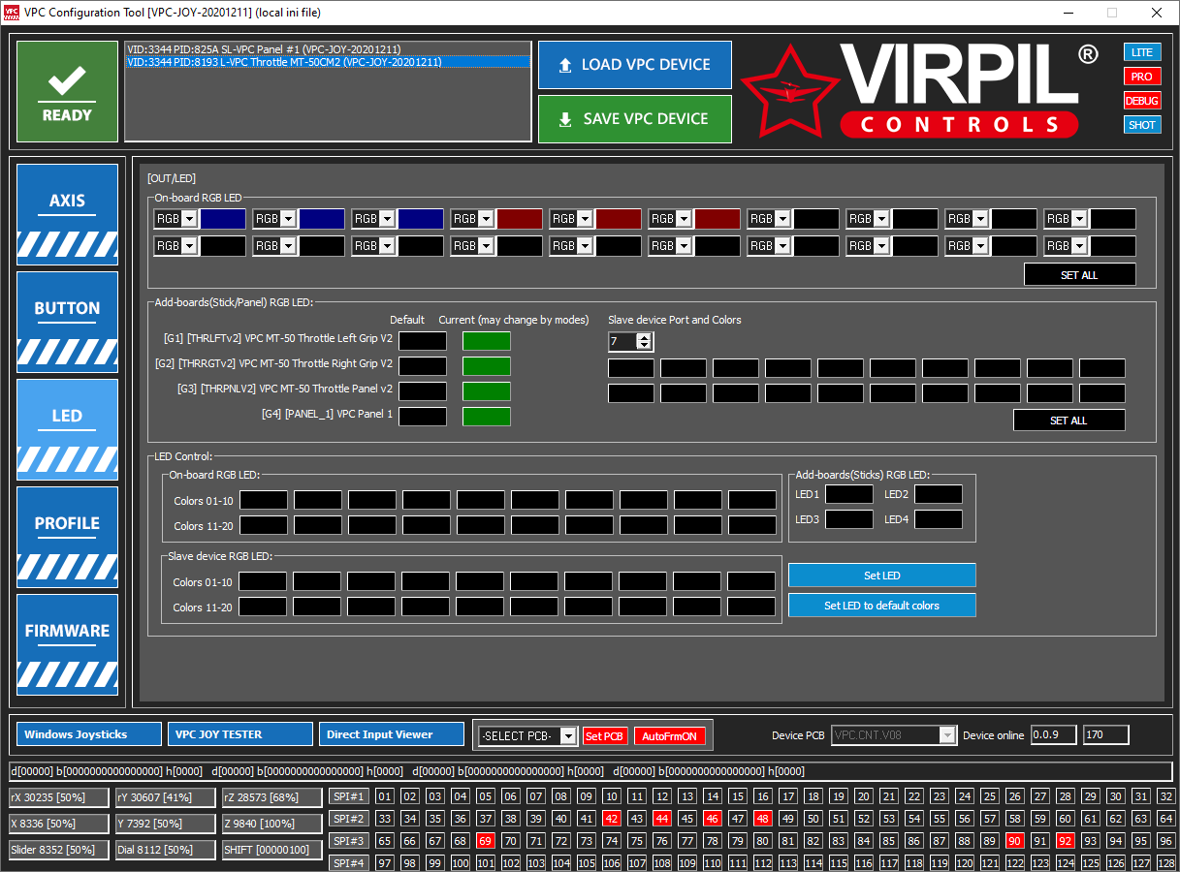Click the SPI#2 button
This screenshot has height=872, width=1180.
(x=349, y=819)
